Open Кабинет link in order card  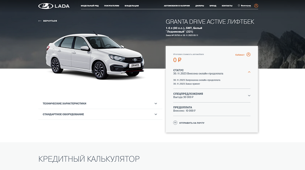(240, 55)
